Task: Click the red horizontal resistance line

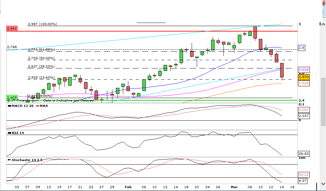Action: pyautogui.click(x=152, y=31)
